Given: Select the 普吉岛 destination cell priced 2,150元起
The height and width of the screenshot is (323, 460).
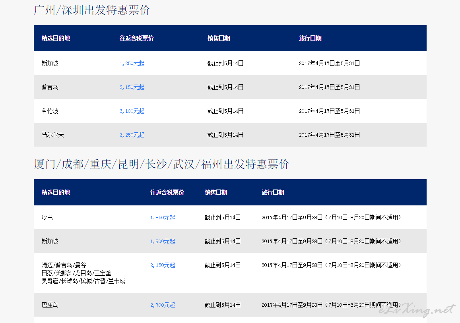Looking at the screenshot, I should [x=50, y=87].
